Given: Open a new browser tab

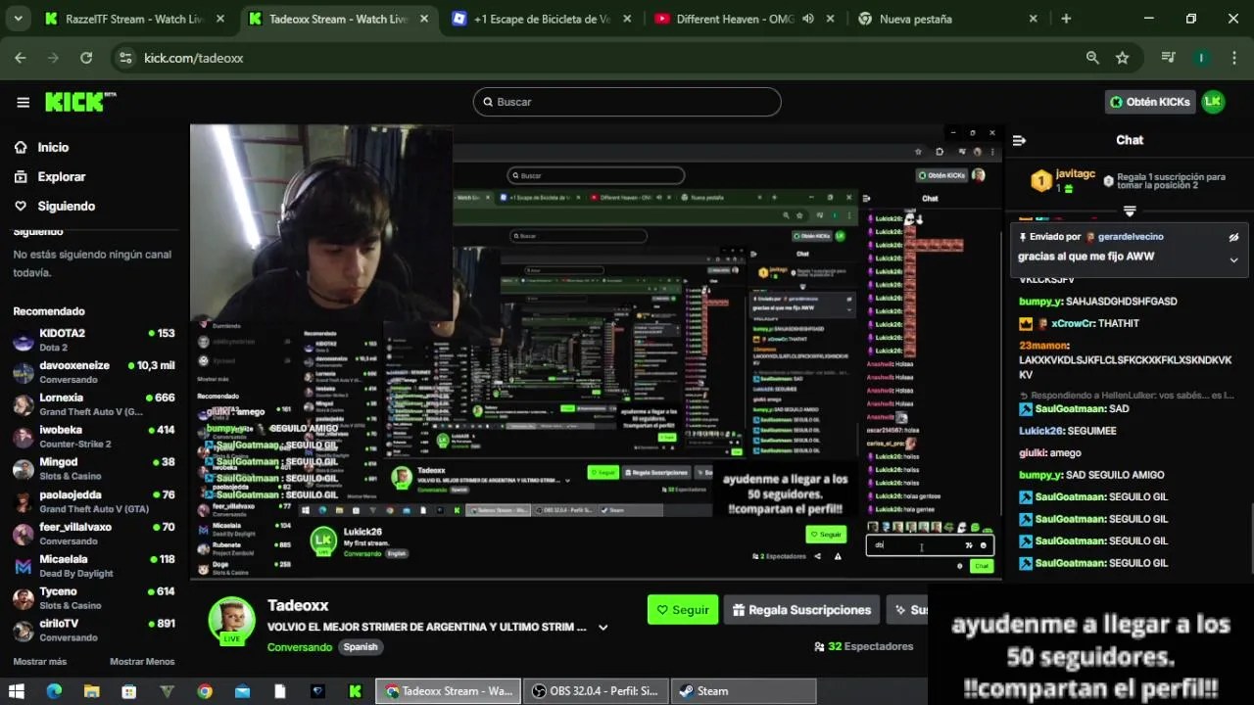Looking at the screenshot, I should coord(1066,19).
